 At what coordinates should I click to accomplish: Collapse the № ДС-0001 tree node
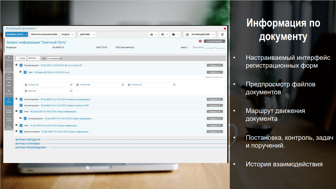coord(17,65)
